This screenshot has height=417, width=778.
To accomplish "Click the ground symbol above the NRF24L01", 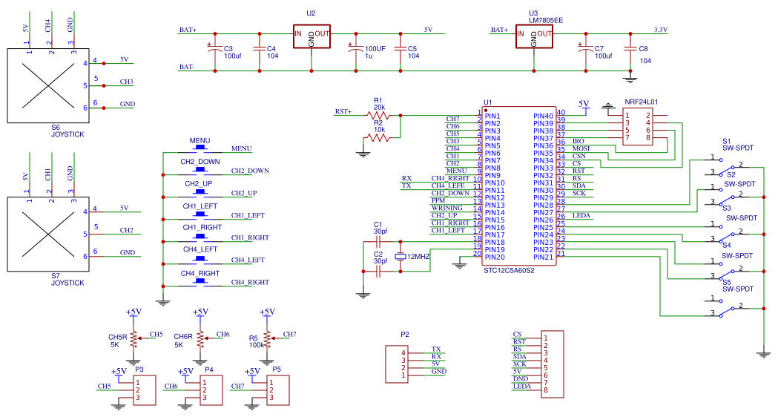I will [x=608, y=106].
